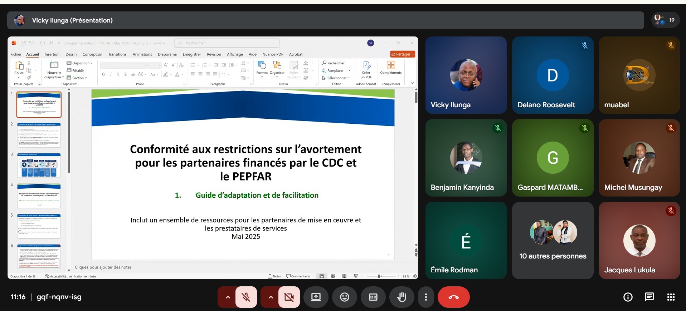Click the share screen icon

(x=316, y=297)
